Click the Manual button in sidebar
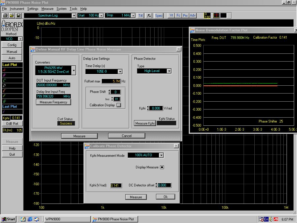The width and height of the screenshot is (297, 223). click(x=12, y=52)
